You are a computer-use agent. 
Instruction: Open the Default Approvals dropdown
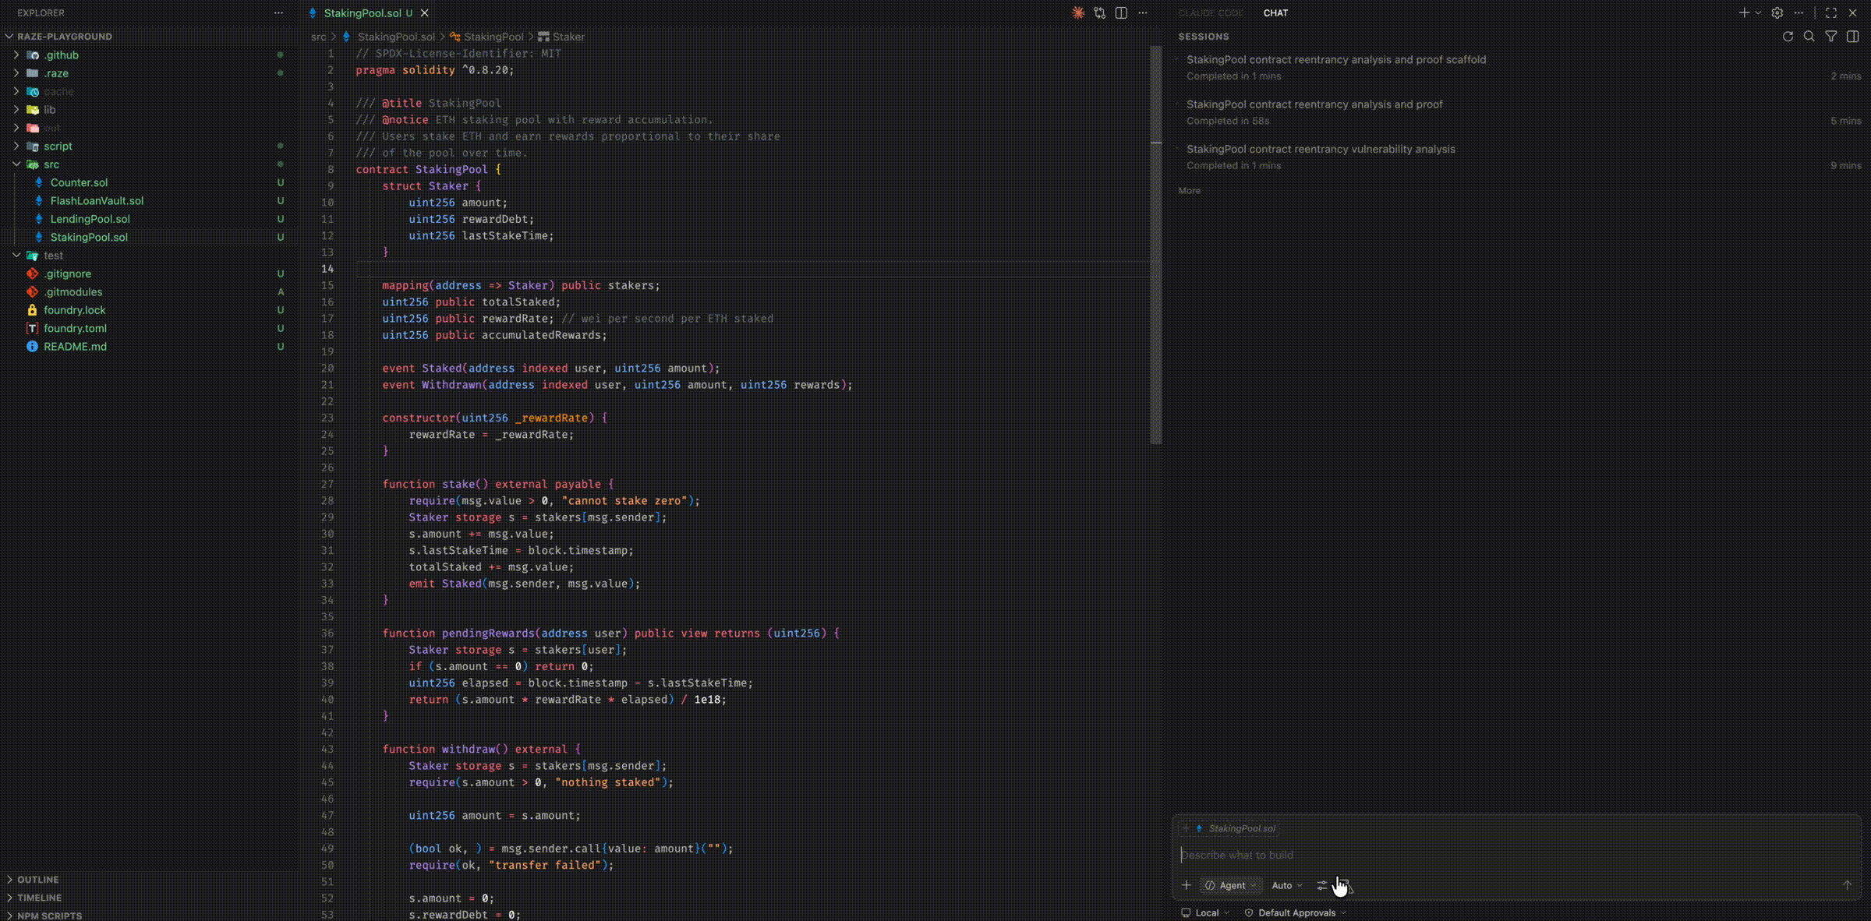(x=1296, y=912)
